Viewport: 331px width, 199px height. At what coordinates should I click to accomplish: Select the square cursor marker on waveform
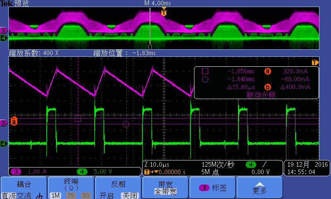[x=78, y=118]
